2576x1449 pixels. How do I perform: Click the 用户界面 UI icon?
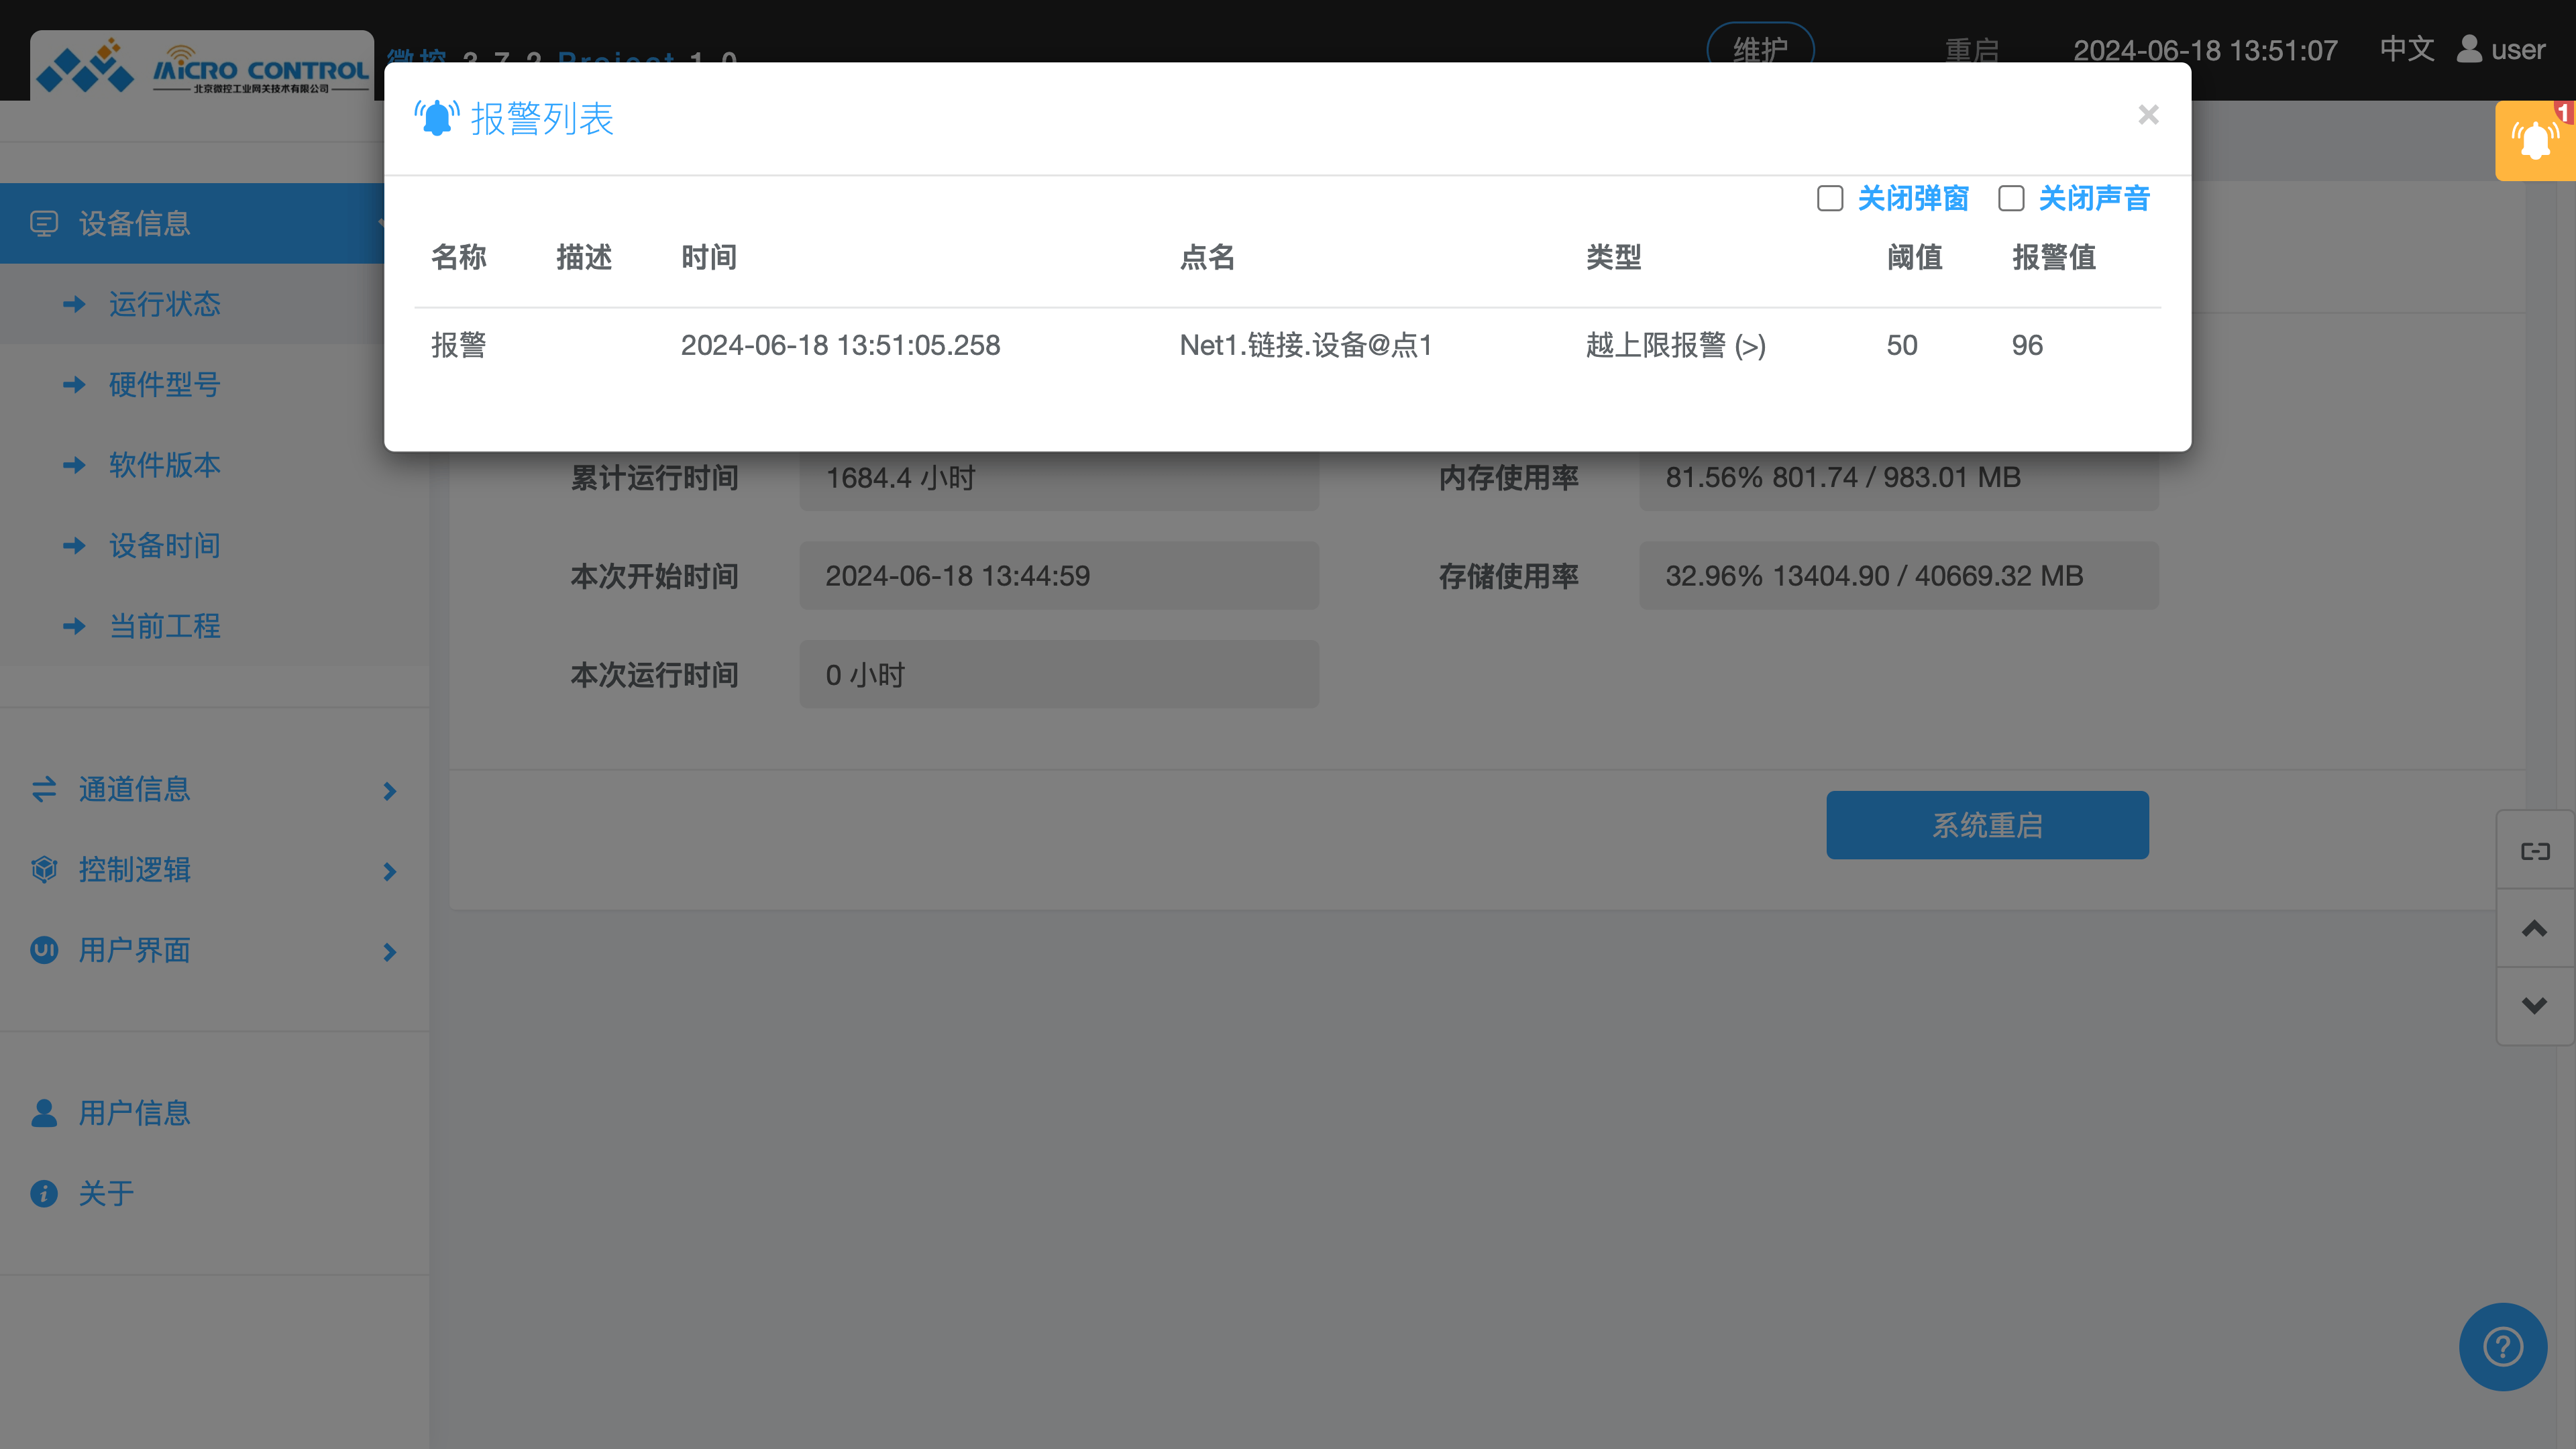44,951
